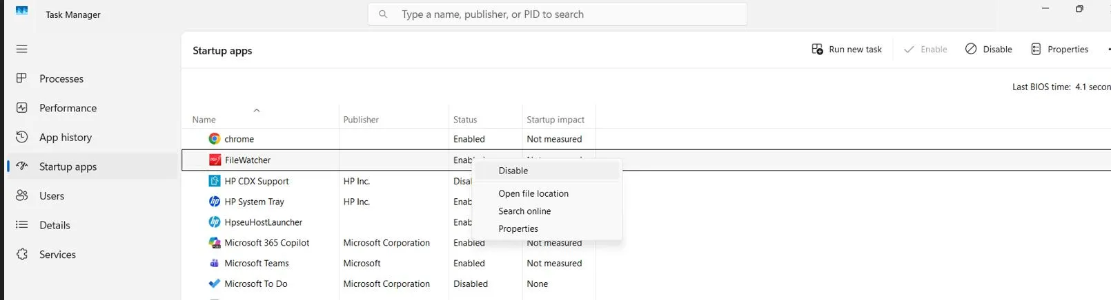Screen dimensions: 1111x300
Task: Select the FileWatcher row name
Action: tap(248, 160)
